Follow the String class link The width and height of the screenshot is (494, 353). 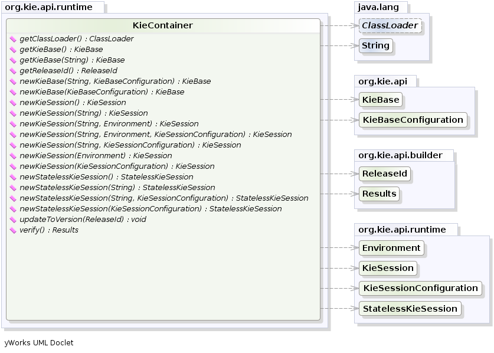pyautogui.click(x=375, y=45)
